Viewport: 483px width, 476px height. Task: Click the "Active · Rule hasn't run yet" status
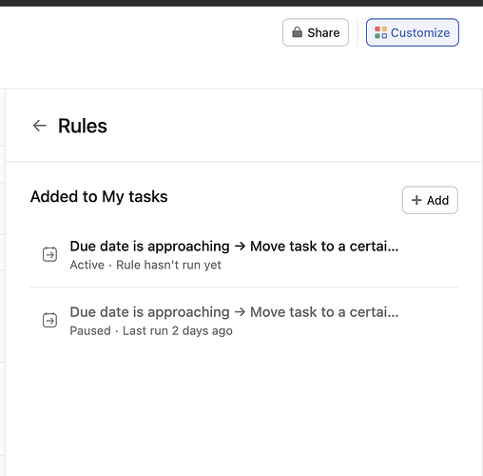tap(145, 265)
